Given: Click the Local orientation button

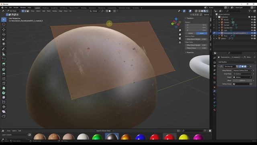Looking at the screenshot, I should (202, 33).
